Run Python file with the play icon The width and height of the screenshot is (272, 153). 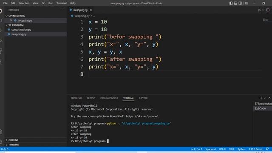click(x=259, y=10)
